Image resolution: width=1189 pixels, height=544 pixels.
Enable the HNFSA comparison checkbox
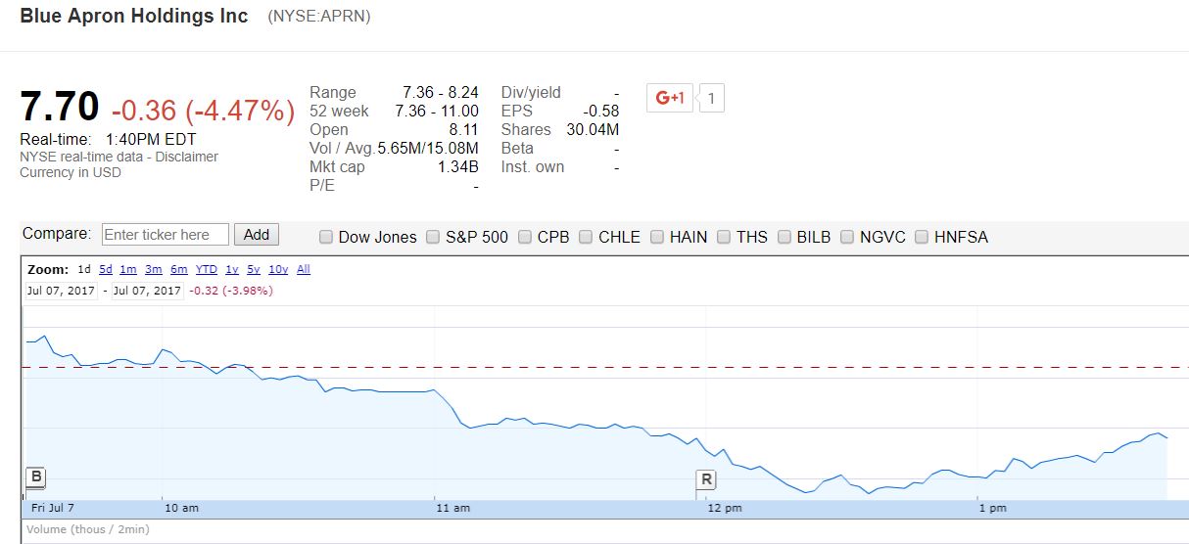[x=923, y=237]
